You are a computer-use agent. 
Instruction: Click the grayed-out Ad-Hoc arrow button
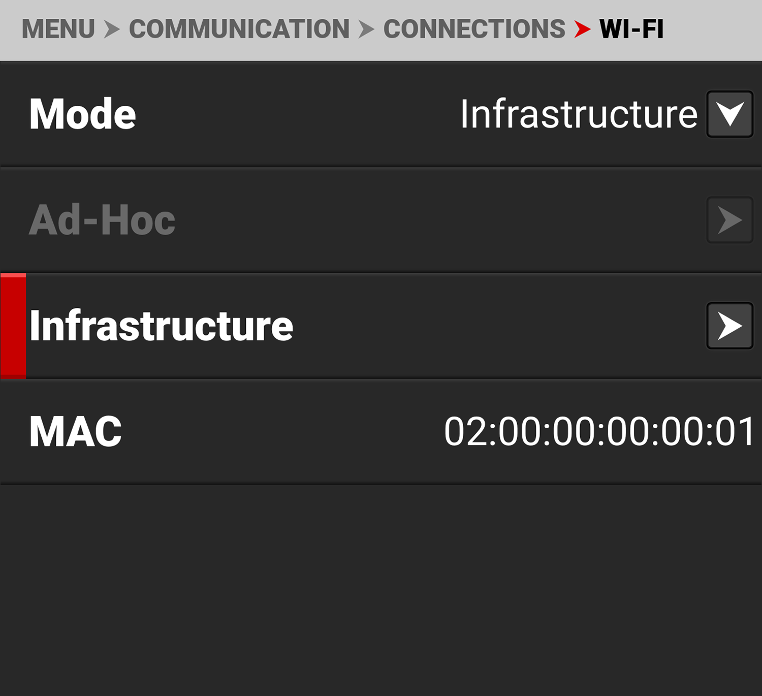pyautogui.click(x=729, y=220)
